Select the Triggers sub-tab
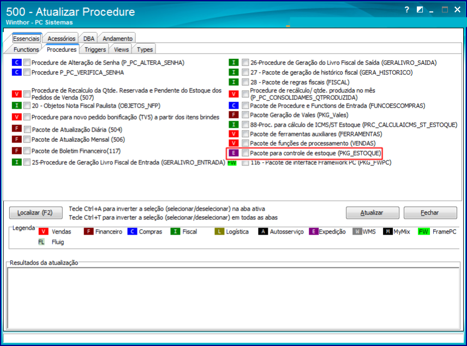 [x=95, y=50]
